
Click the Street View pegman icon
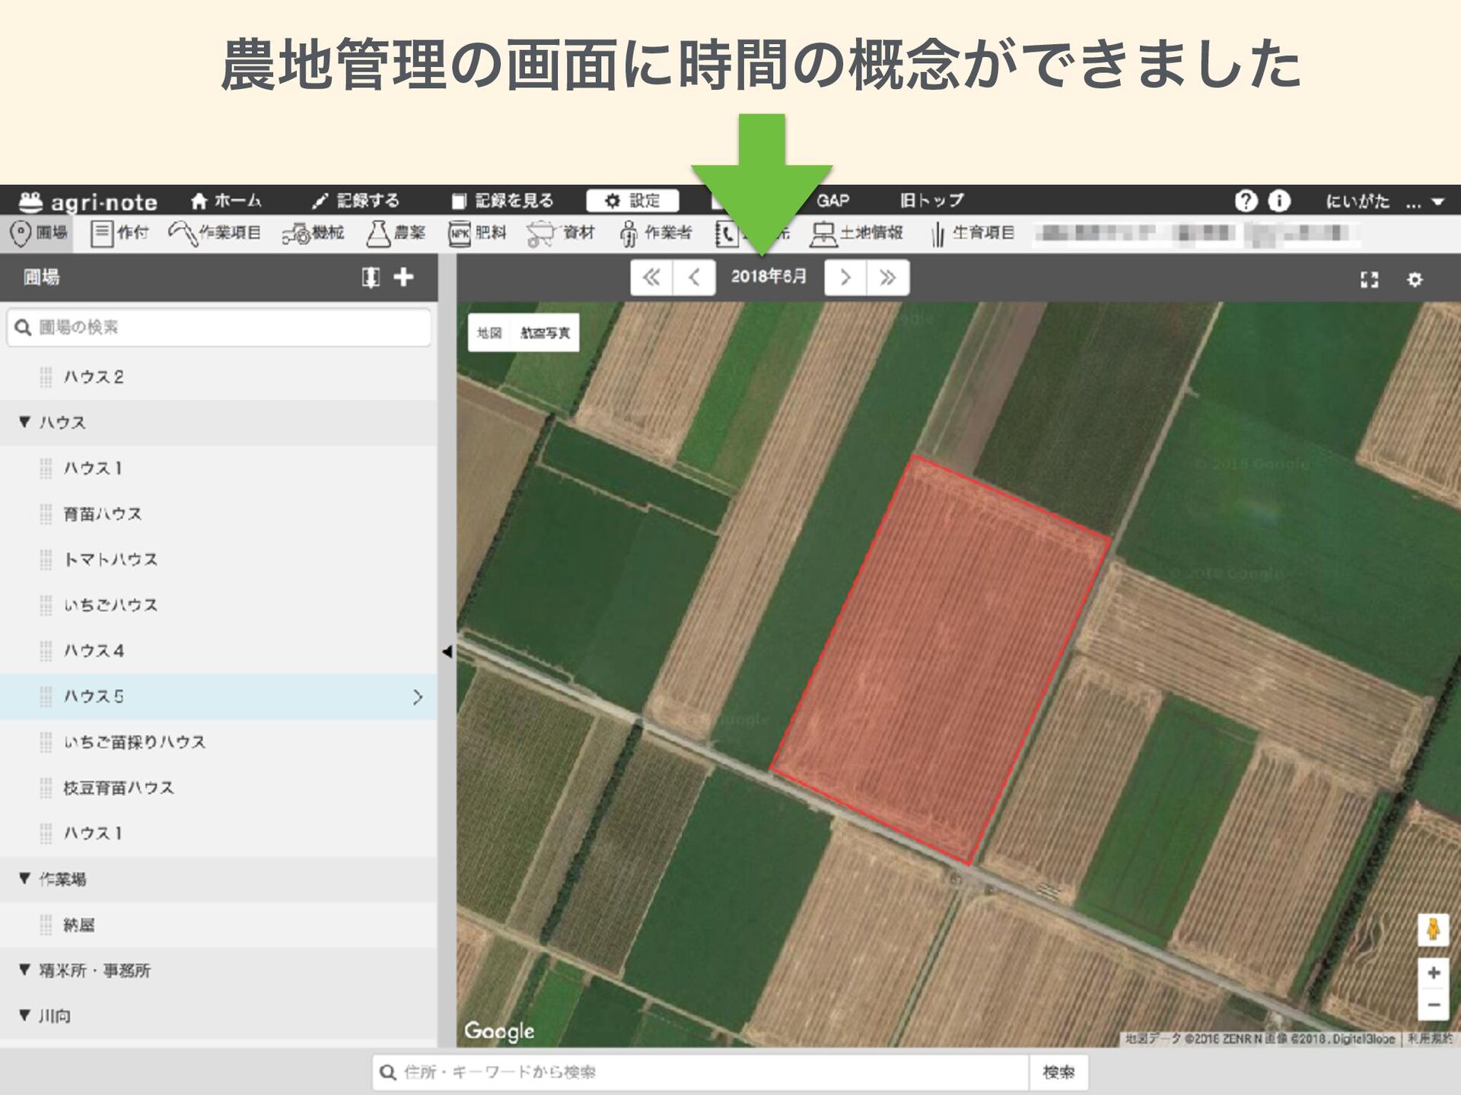tap(1433, 929)
